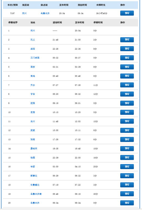This screenshot has width=142, height=210.
Task: Click 预订 for stop number 10 定西
Action: [127, 112]
